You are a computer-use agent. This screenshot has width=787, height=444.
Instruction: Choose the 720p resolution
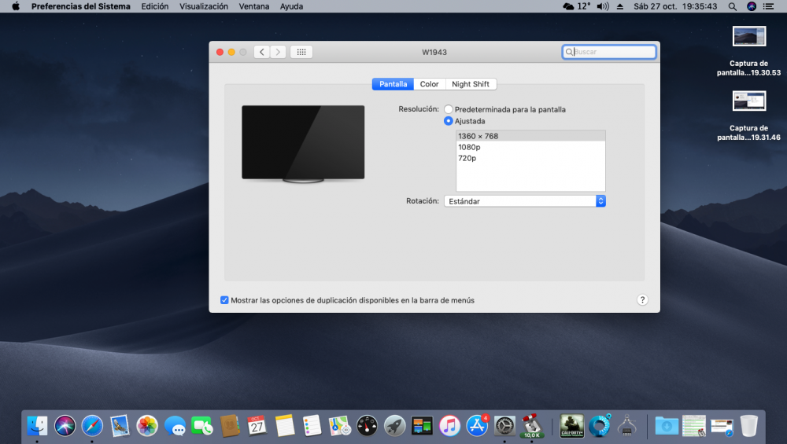point(530,158)
